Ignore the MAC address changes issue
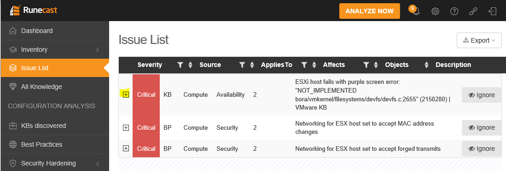506x171 pixels. 482,127
